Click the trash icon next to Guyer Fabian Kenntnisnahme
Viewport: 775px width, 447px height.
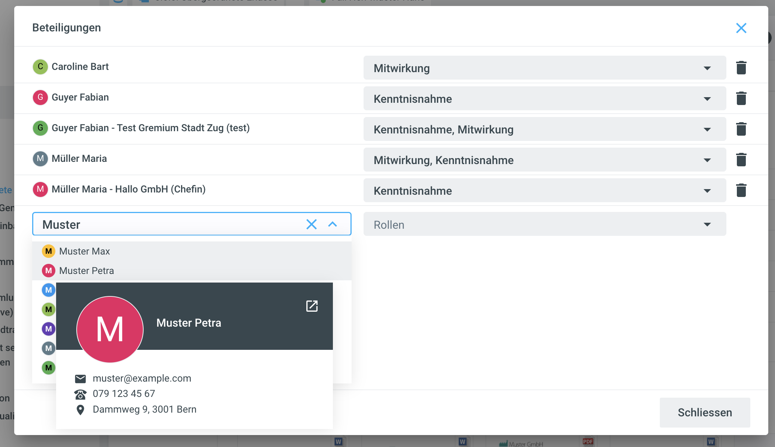[741, 98]
